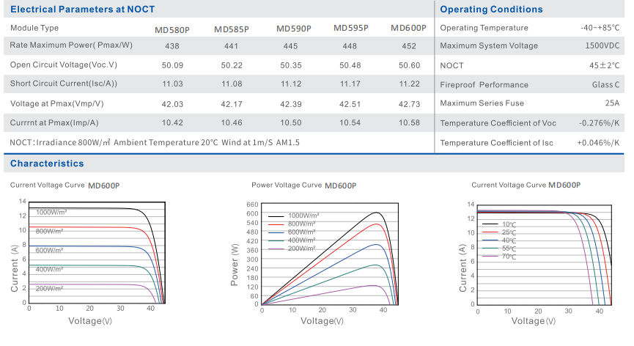
Task: Click the NOCT irradiance footnote text
Action: tap(155, 142)
